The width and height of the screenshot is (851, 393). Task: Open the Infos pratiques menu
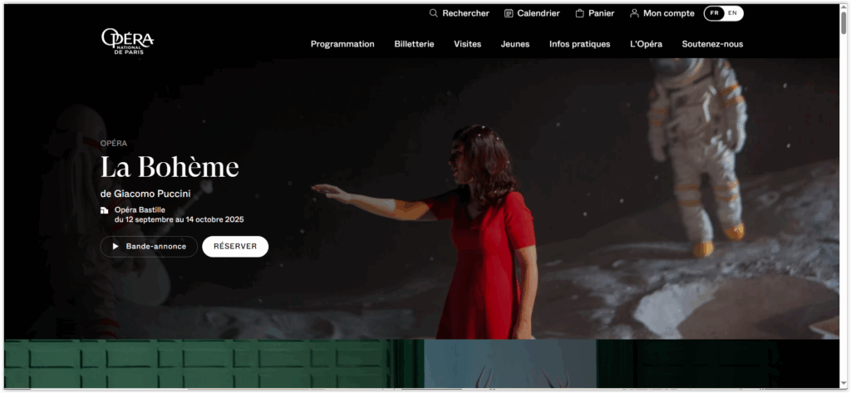pyautogui.click(x=579, y=44)
